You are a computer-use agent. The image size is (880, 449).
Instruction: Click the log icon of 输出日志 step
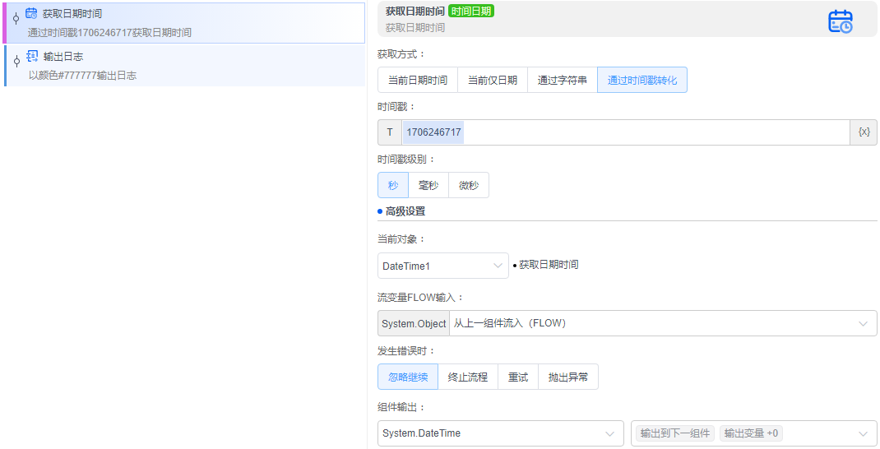pyautogui.click(x=33, y=56)
